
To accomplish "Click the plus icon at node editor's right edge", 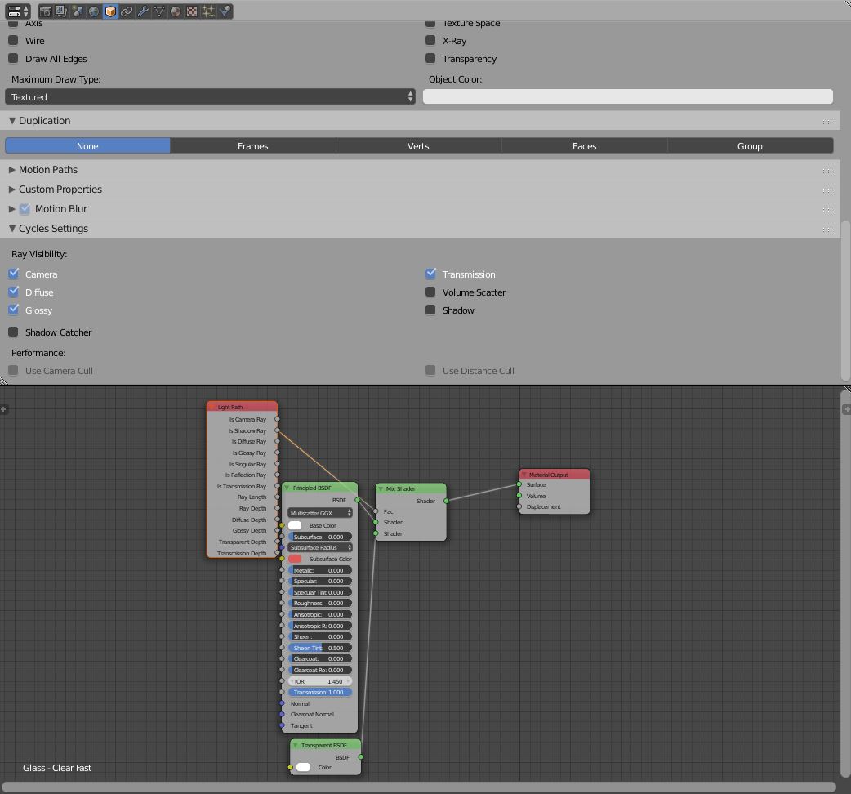I will coord(847,409).
